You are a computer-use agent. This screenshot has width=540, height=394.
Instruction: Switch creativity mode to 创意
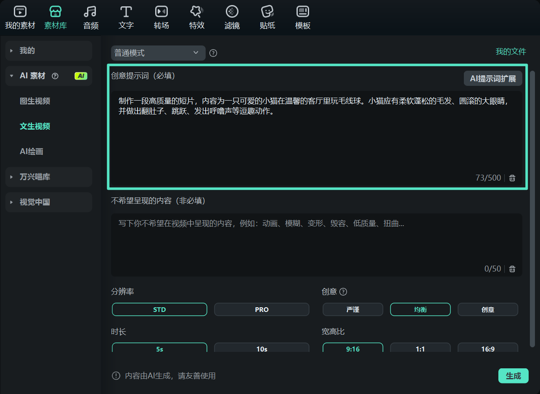pyautogui.click(x=487, y=309)
